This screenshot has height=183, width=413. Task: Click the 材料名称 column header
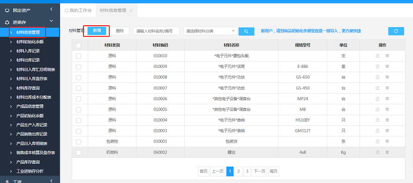(231, 45)
